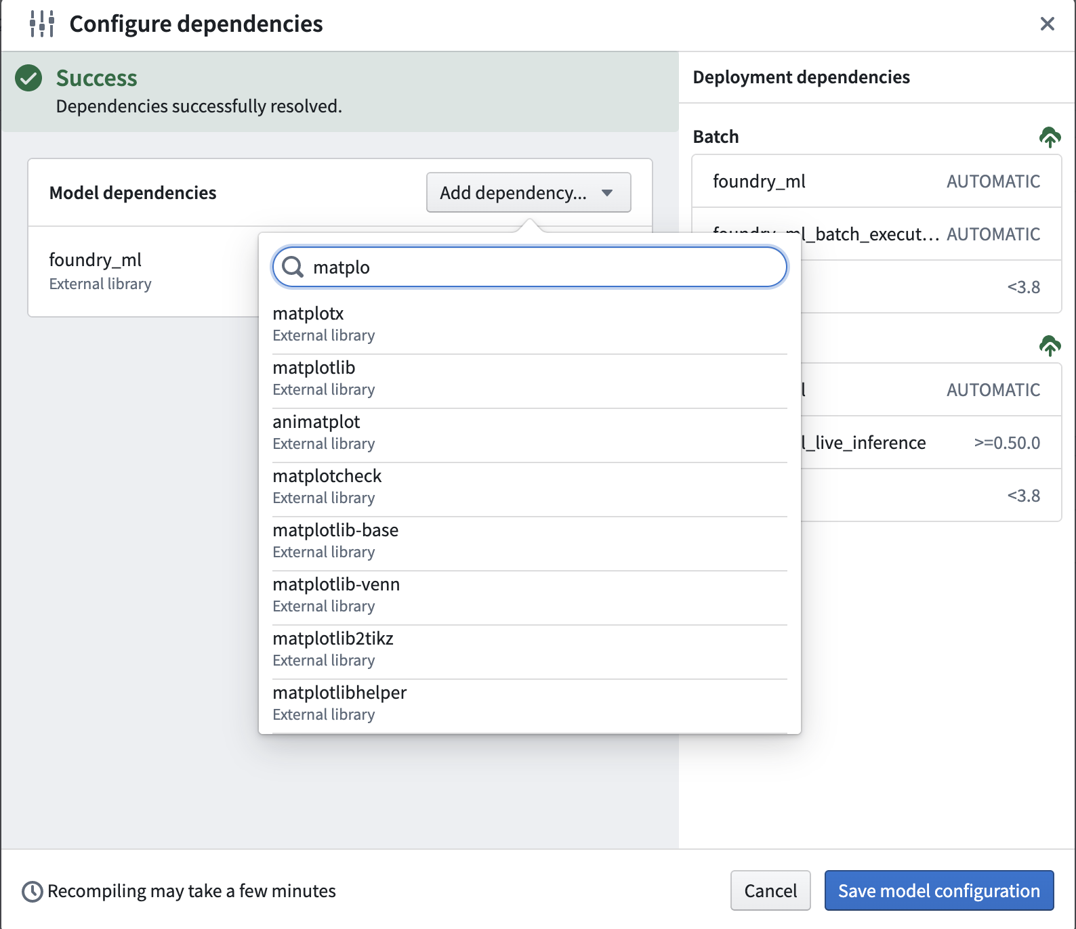Click the foundry_ml_batch_execut... dependency row
Image resolution: width=1076 pixels, height=929 pixels.
click(877, 234)
